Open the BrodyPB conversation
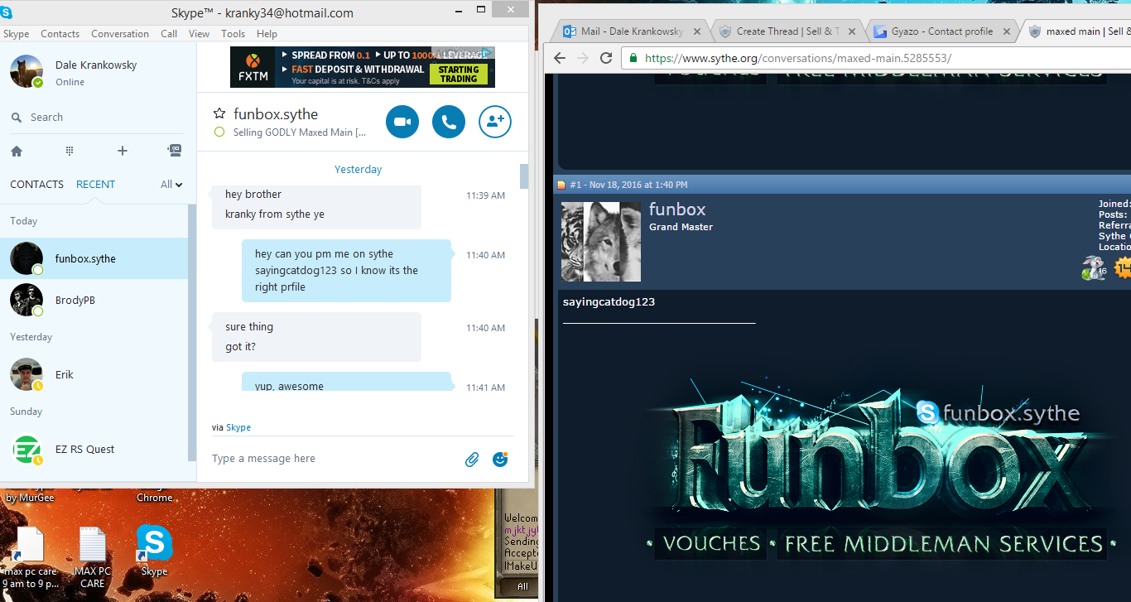Viewport: 1131px width, 602px height. pos(94,300)
